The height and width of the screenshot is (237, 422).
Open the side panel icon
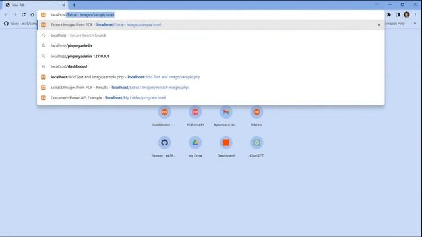click(x=398, y=14)
